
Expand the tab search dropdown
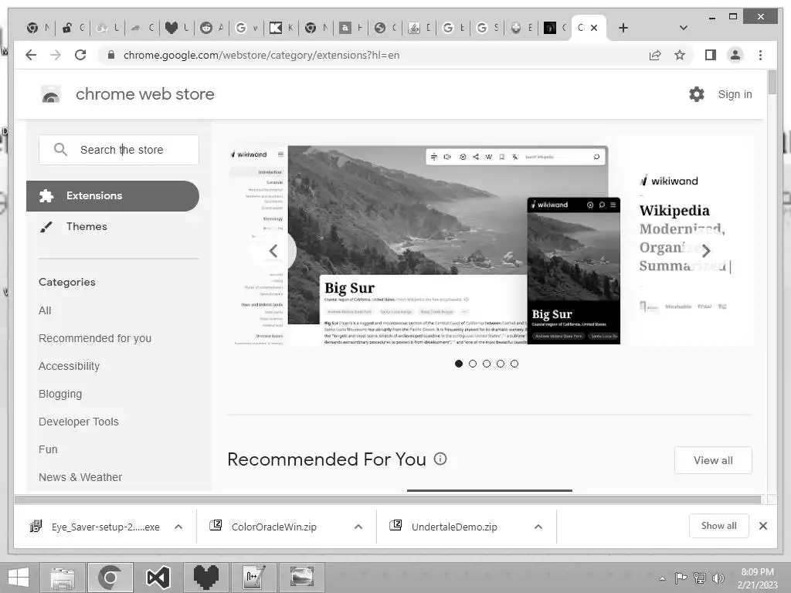pos(683,28)
